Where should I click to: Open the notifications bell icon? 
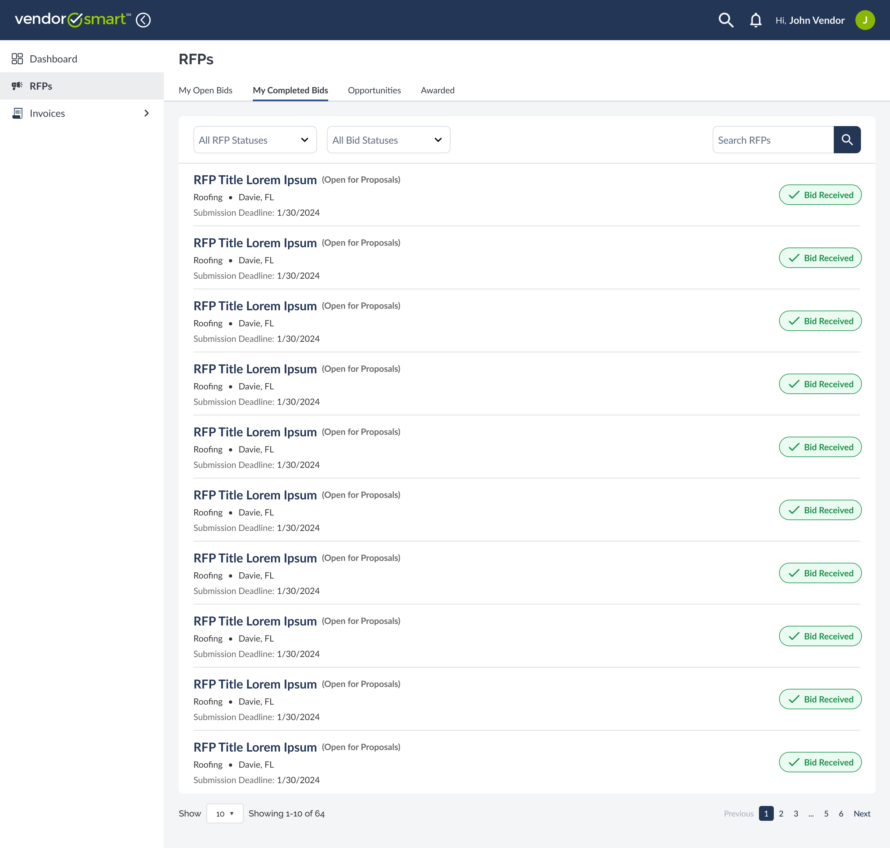[755, 20]
